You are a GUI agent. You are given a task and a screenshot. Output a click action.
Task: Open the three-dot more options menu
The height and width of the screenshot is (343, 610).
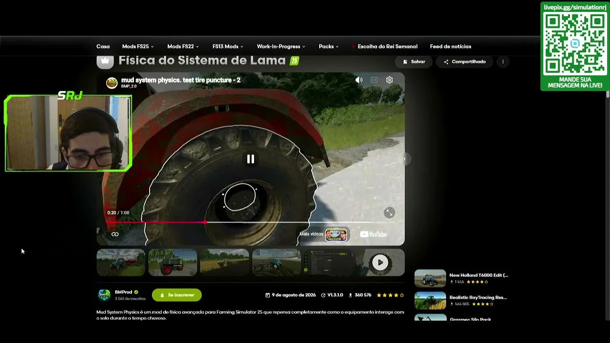(503, 61)
